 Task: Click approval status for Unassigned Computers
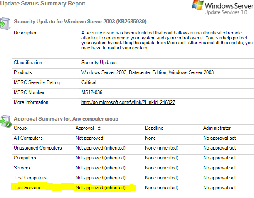pos(101,148)
